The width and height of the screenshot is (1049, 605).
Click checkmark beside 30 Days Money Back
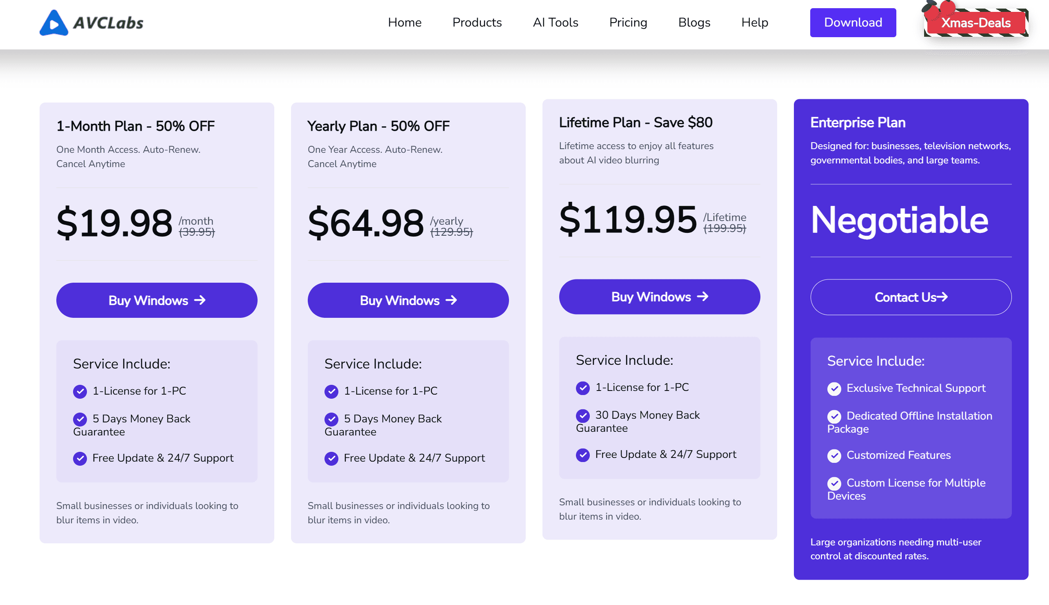pyautogui.click(x=582, y=415)
